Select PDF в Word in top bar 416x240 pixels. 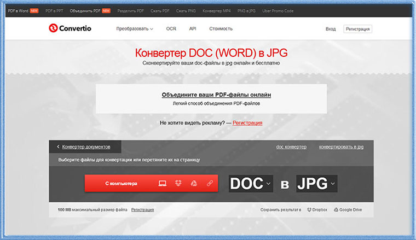tap(18, 10)
